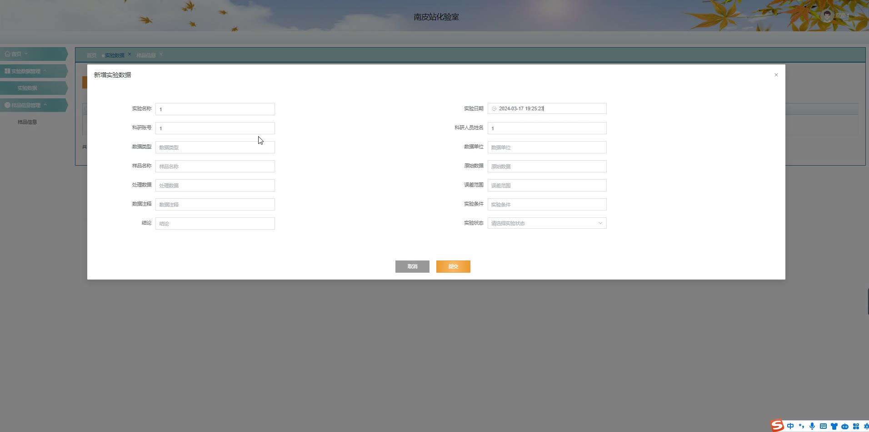Click the 数据类型 input field
This screenshot has width=869, height=432.
pos(215,147)
